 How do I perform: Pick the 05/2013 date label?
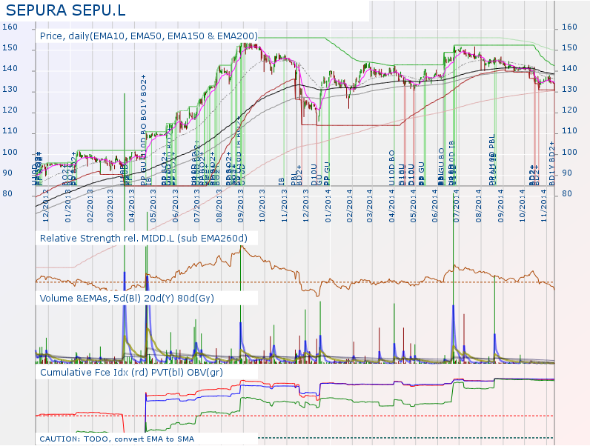[153, 206]
